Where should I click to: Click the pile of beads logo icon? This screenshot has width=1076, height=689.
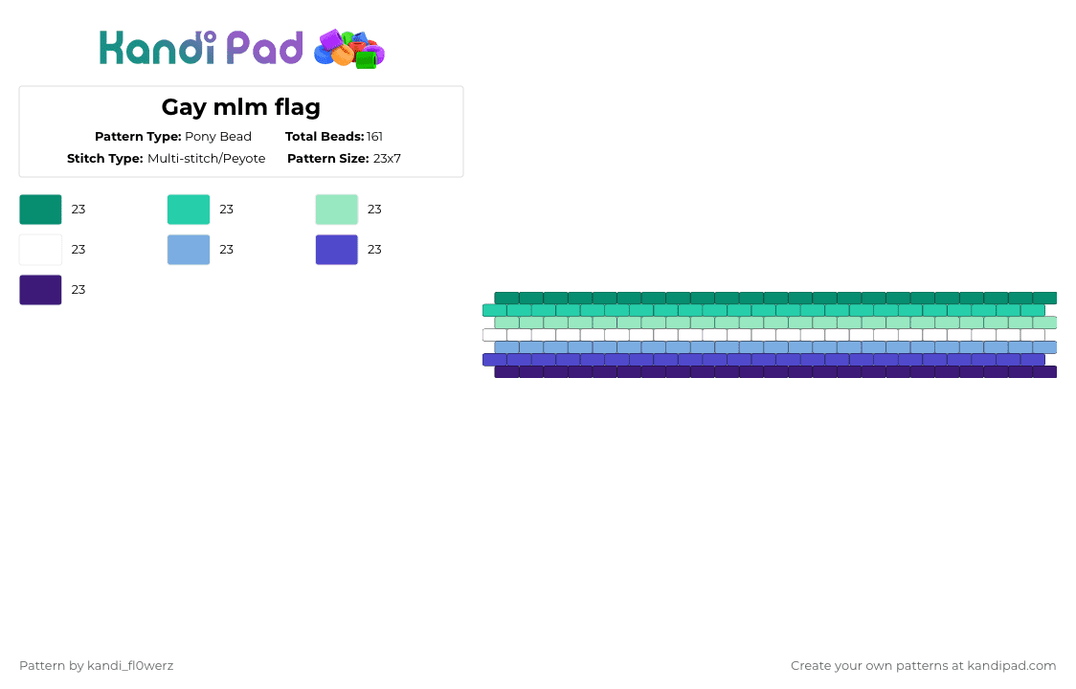(349, 49)
